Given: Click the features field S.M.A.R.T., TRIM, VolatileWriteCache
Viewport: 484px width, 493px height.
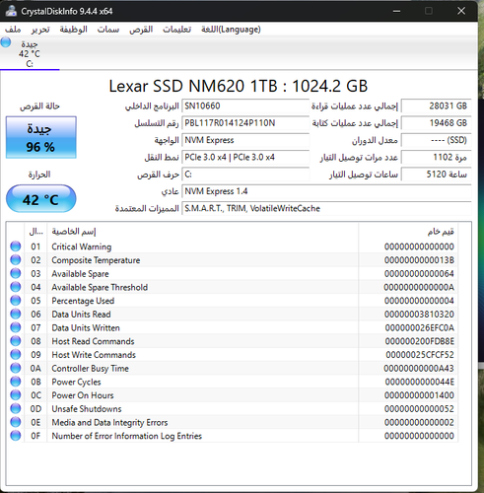Looking at the screenshot, I should tap(326, 208).
